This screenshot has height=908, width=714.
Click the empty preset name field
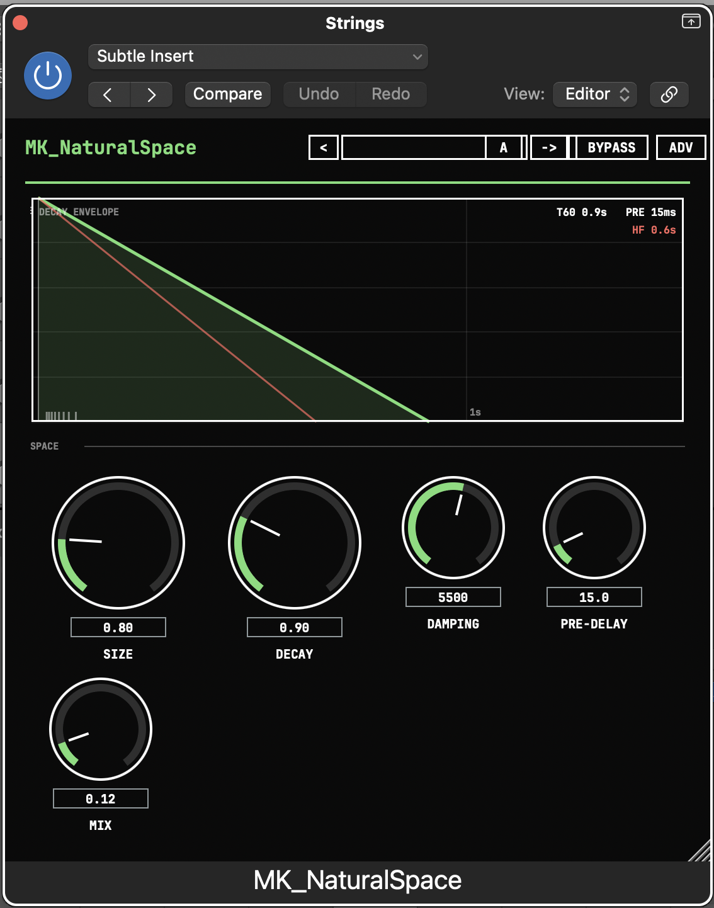[414, 147]
